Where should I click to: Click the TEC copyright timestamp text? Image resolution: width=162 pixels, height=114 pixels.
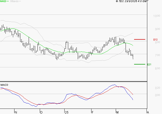[x=132, y=1]
